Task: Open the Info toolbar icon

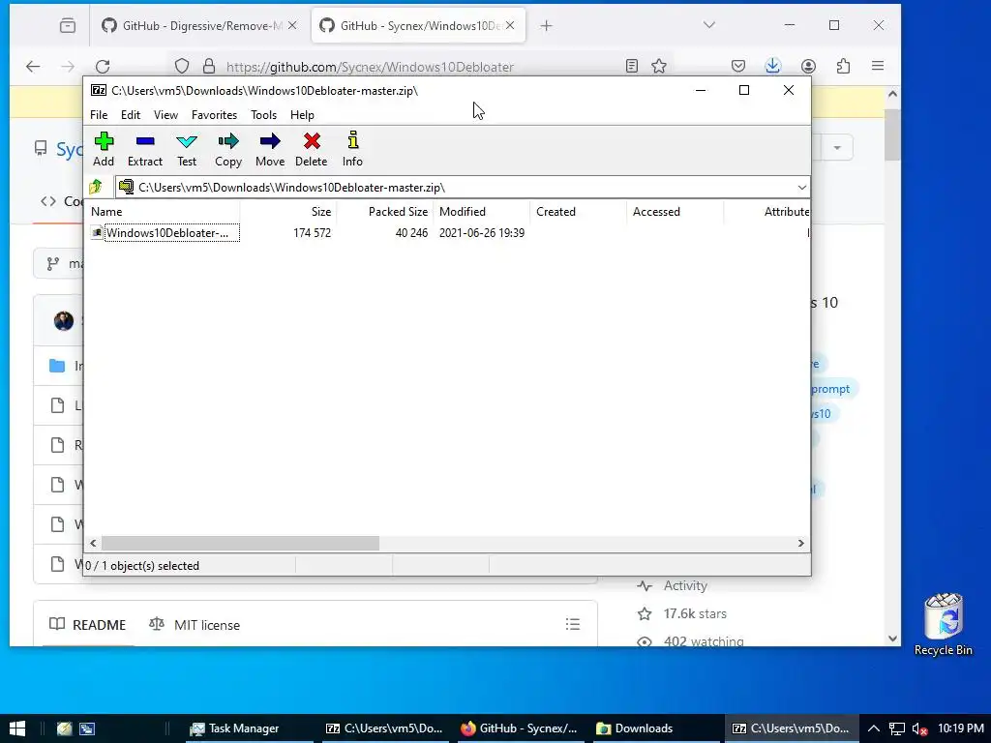Action: [352, 150]
